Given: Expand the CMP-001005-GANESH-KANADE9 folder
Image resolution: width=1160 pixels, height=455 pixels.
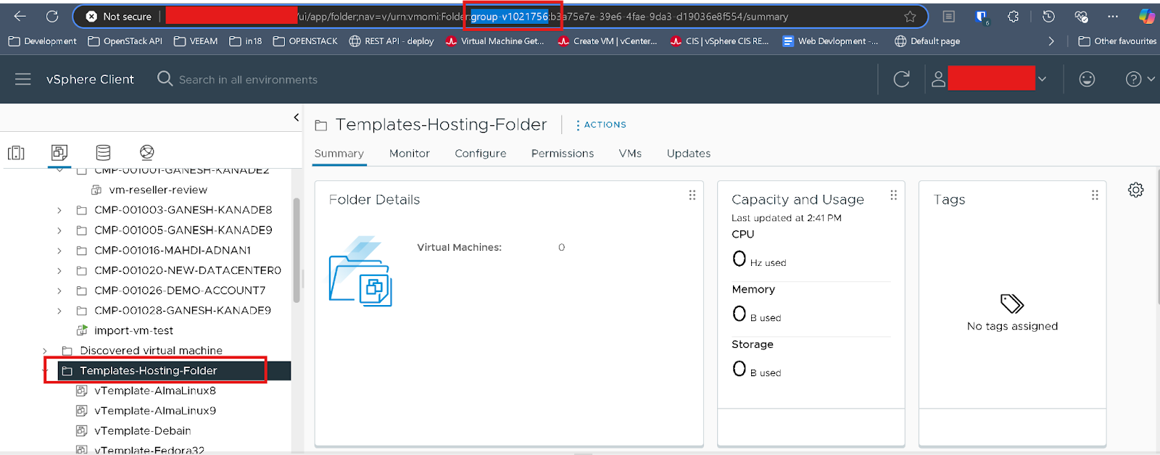Looking at the screenshot, I should pyautogui.click(x=59, y=230).
